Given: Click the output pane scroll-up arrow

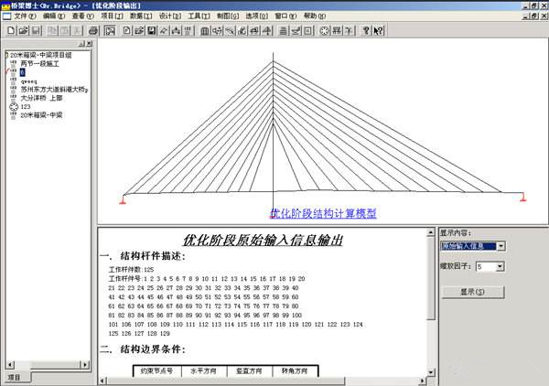Looking at the screenshot, I should coord(431,232).
